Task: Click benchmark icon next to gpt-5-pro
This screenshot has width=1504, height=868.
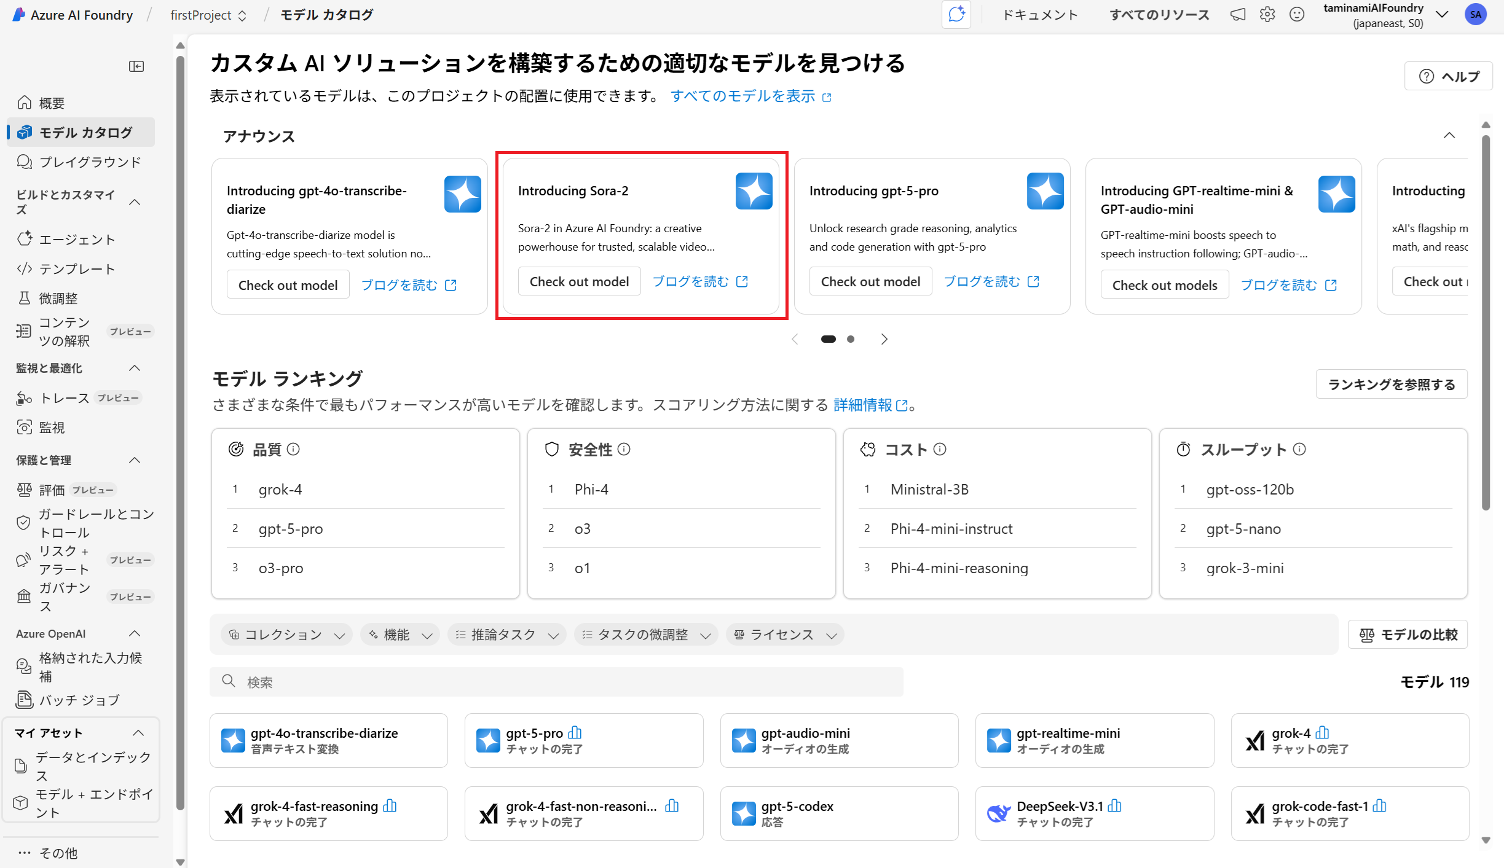Action: pos(575,732)
